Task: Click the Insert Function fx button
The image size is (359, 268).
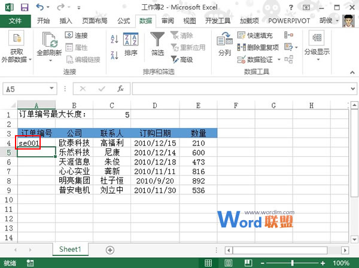Action: (120, 89)
